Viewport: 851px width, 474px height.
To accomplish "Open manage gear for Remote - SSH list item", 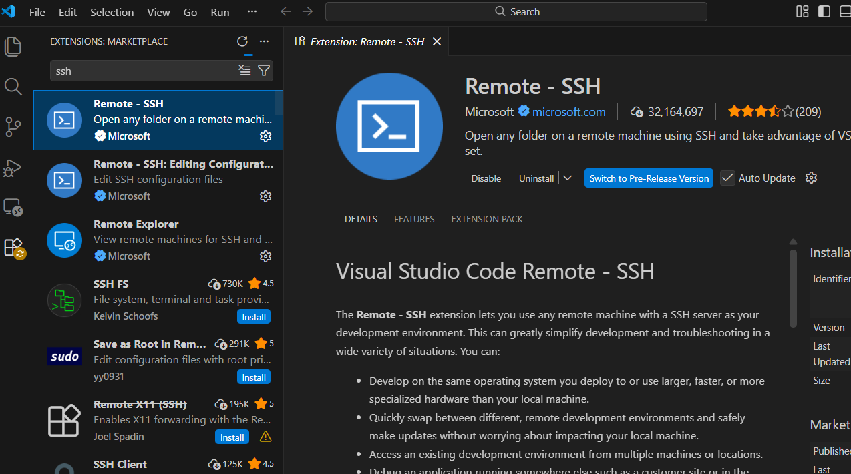I will click(265, 136).
